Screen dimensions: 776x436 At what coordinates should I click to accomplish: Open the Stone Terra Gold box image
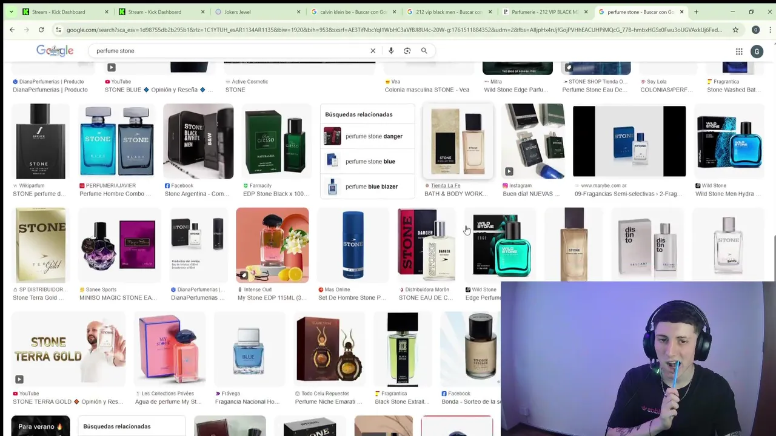pos(40,245)
